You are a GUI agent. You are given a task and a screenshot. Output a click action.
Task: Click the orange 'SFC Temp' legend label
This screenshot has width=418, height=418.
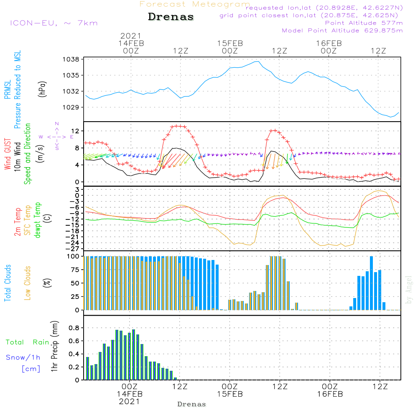(x=28, y=220)
